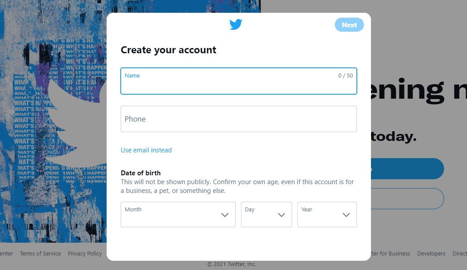Open the Month dropdown
This screenshot has width=467, height=270.
(178, 215)
